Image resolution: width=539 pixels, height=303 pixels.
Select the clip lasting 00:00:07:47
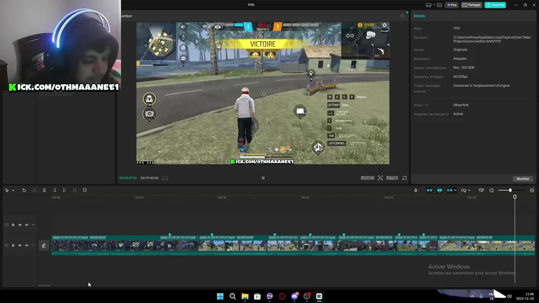tap(486, 245)
